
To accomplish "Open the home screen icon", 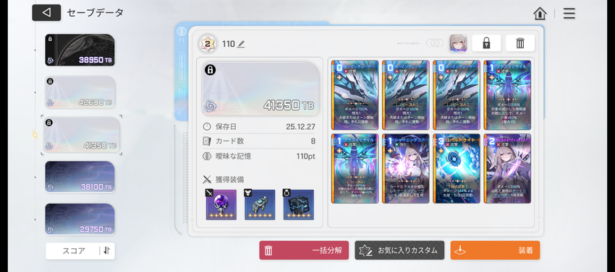I will 540,13.
